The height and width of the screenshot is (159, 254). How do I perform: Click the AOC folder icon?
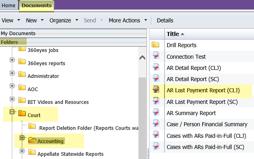click(x=22, y=87)
